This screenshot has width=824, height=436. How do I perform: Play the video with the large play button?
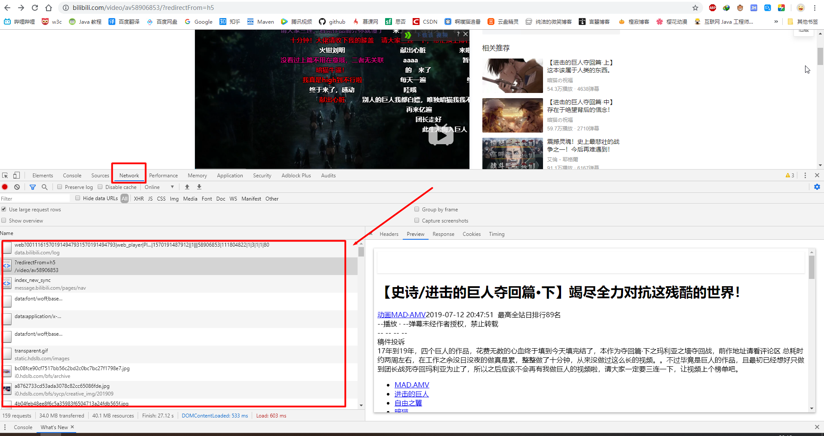[441, 136]
